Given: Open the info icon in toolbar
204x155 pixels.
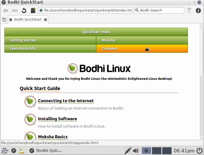Looking at the screenshot, I should click(198, 10).
